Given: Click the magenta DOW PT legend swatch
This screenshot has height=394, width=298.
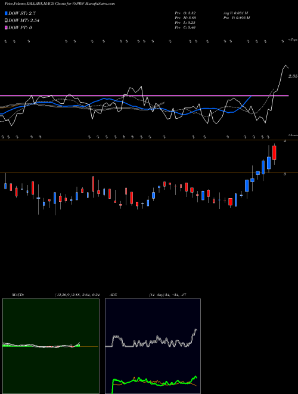Looking at the screenshot, I should [6, 27].
